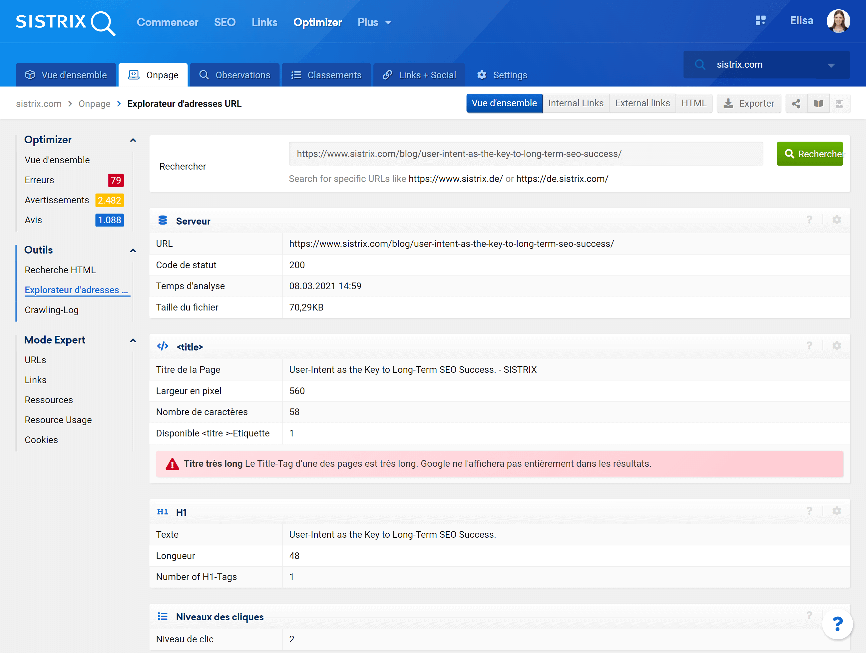This screenshot has height=653, width=866.
Task: Open Resource Usage in Mode Expert
Action: 58,420
